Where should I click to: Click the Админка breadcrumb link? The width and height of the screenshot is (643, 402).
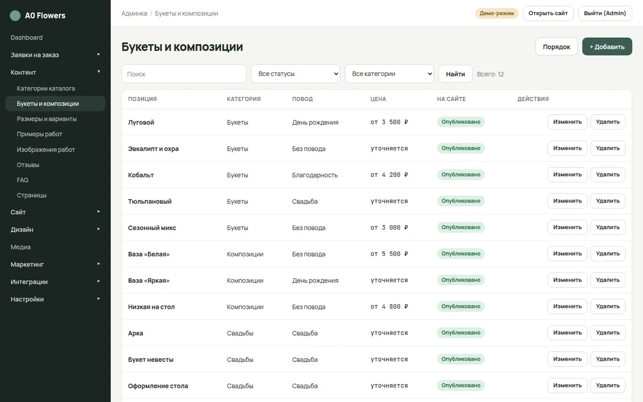point(134,13)
